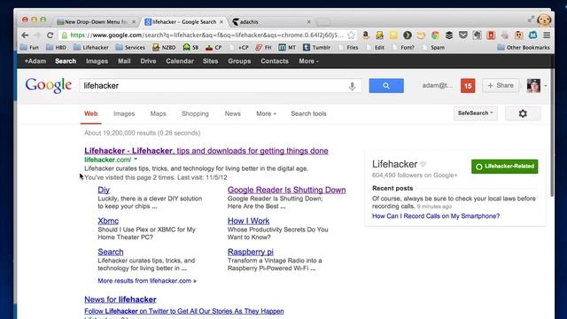
Task: Open the SafeSearch dropdown
Action: point(476,113)
